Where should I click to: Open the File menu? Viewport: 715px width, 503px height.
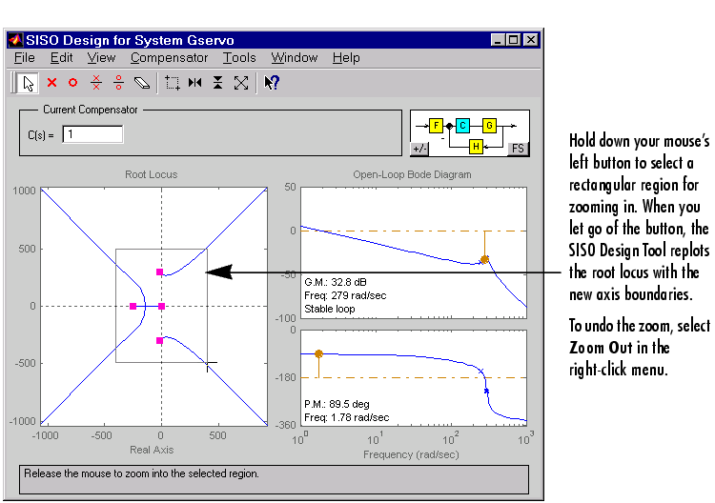point(25,58)
